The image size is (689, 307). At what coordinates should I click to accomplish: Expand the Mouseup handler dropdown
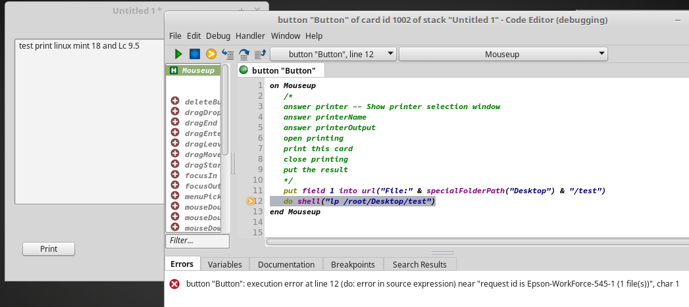503,54
